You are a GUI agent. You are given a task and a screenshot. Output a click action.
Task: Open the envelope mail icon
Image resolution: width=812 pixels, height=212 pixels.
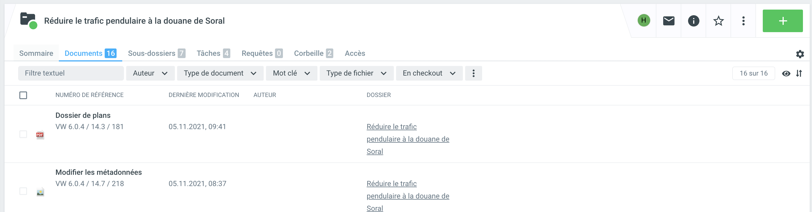669,21
